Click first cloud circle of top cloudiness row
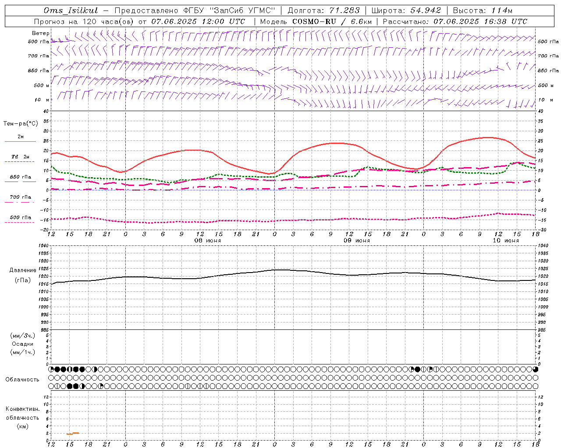This screenshot has width=561, height=448. tap(51, 369)
